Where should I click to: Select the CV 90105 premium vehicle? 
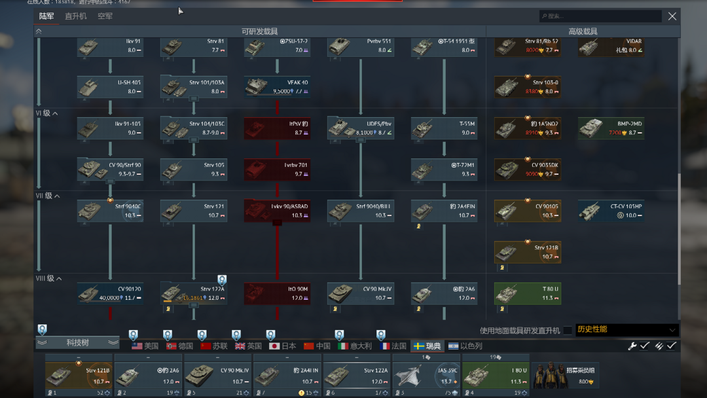pos(528,211)
